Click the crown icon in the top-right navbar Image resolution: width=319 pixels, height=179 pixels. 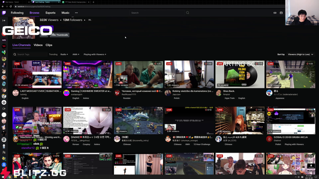275,13
